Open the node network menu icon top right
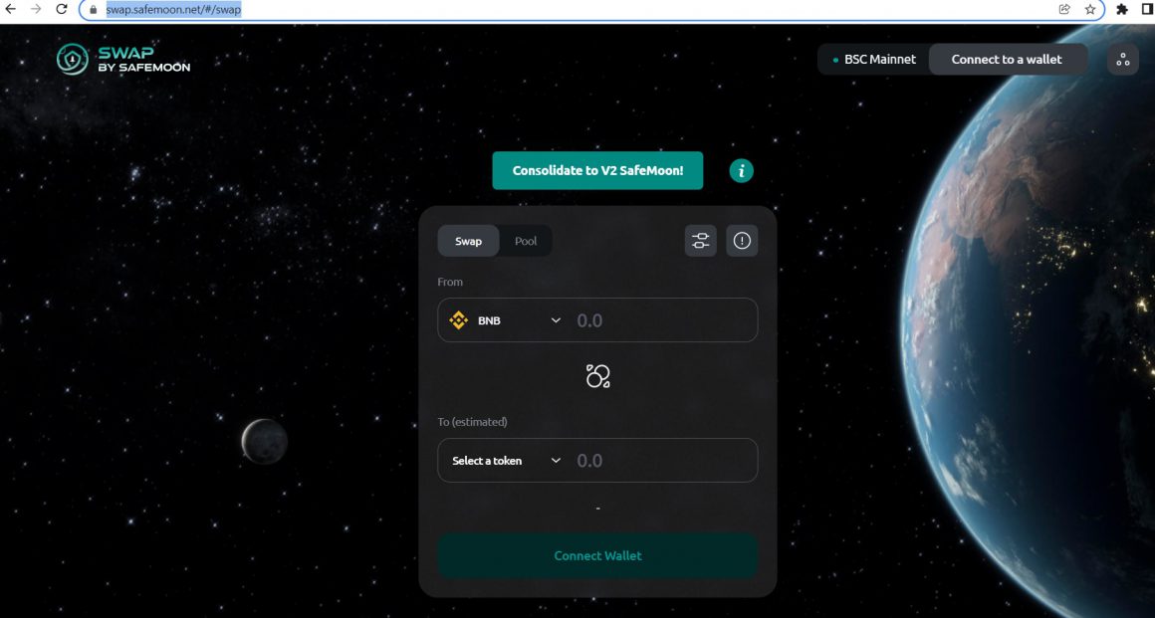Viewport: 1155px width, 618px height. 1122,59
